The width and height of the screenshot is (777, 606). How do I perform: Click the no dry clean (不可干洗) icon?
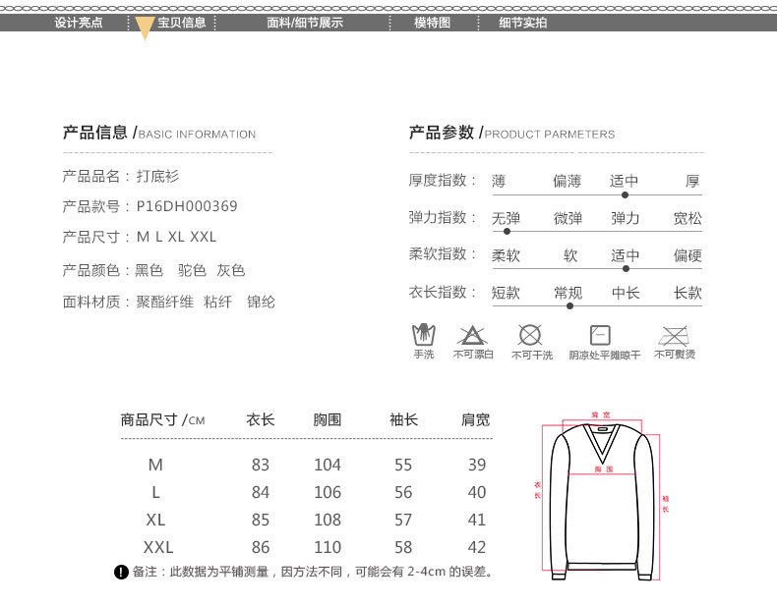530,335
